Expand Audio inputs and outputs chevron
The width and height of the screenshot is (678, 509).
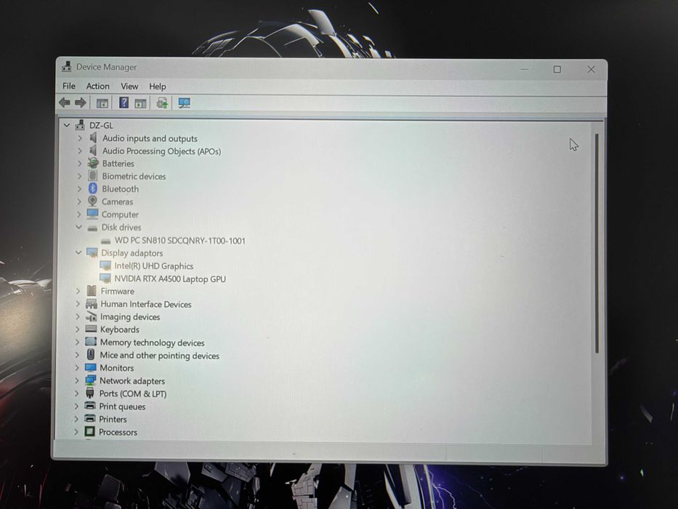(79, 138)
